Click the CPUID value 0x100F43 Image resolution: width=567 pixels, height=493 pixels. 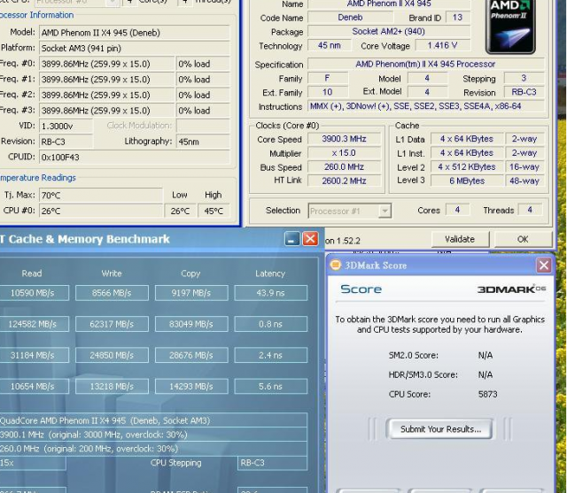point(134,158)
